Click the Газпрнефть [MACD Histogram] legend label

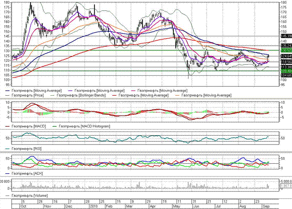[x=84, y=126]
